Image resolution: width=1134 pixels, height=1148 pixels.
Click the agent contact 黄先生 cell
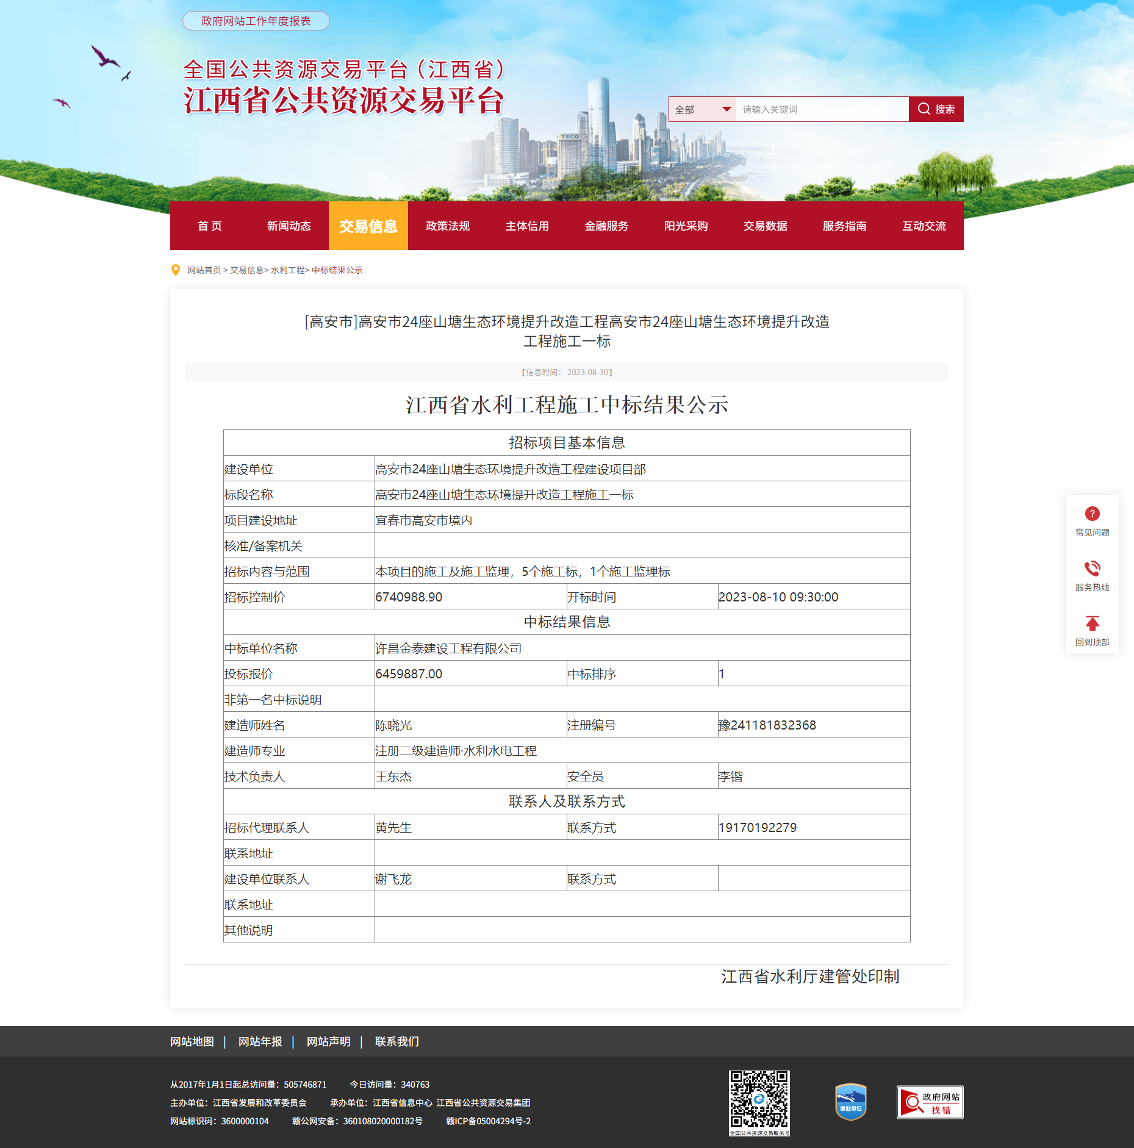coord(470,827)
